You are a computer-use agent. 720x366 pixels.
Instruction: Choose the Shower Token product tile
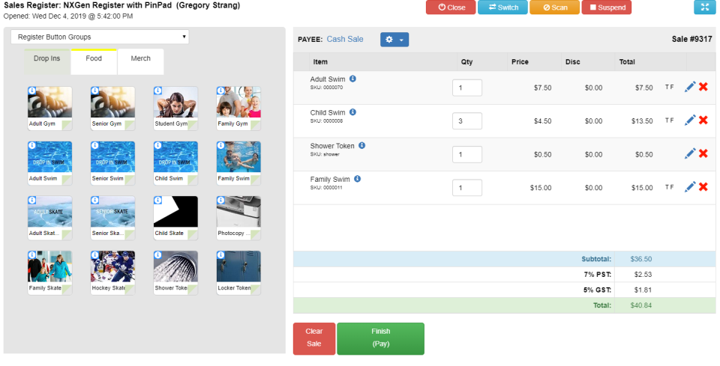[175, 272]
